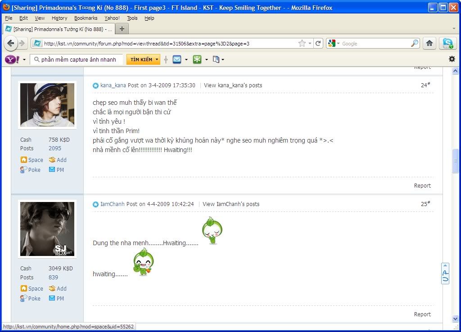The width and height of the screenshot is (461, 332).
Task: Click the Skype toolbar icon
Action: click(x=447, y=44)
